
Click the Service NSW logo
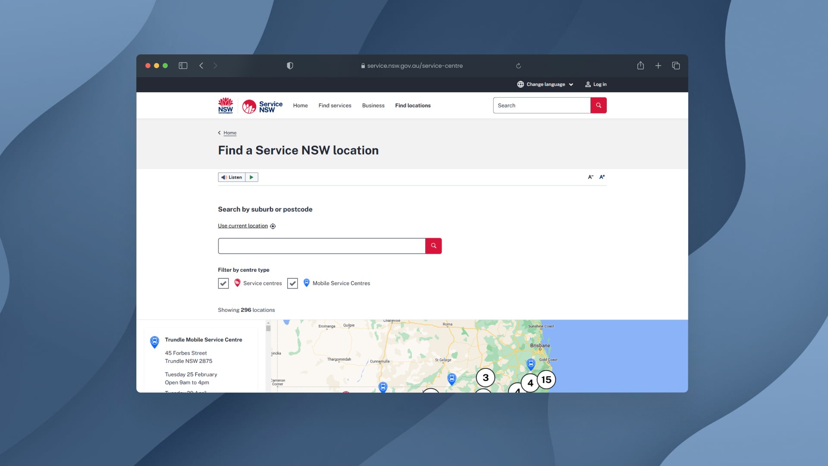262,106
